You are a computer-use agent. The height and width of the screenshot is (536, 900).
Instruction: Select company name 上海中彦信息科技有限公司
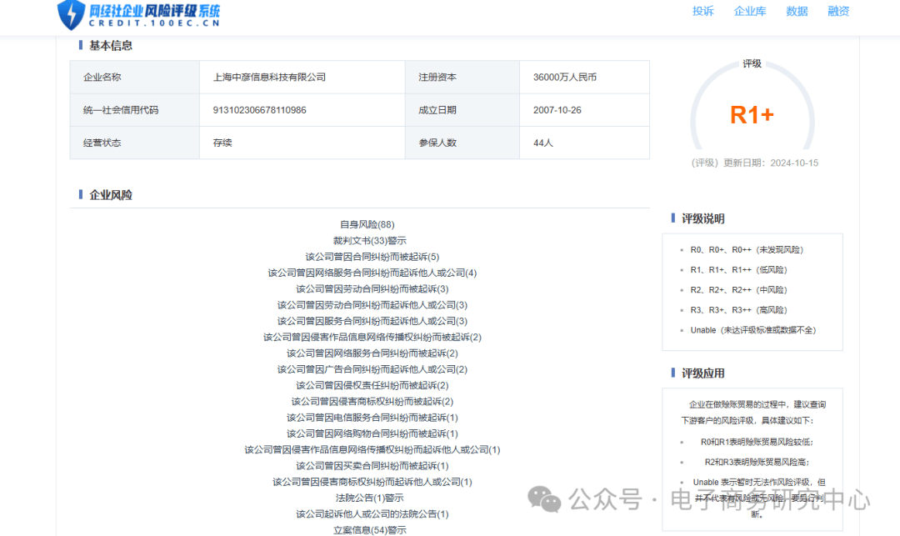tap(269, 77)
